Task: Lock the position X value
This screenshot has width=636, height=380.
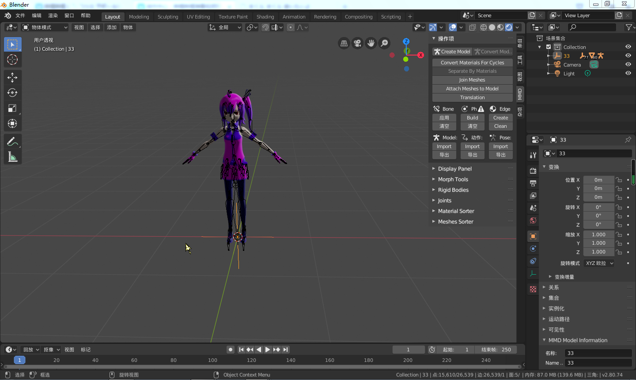Action: (619, 180)
